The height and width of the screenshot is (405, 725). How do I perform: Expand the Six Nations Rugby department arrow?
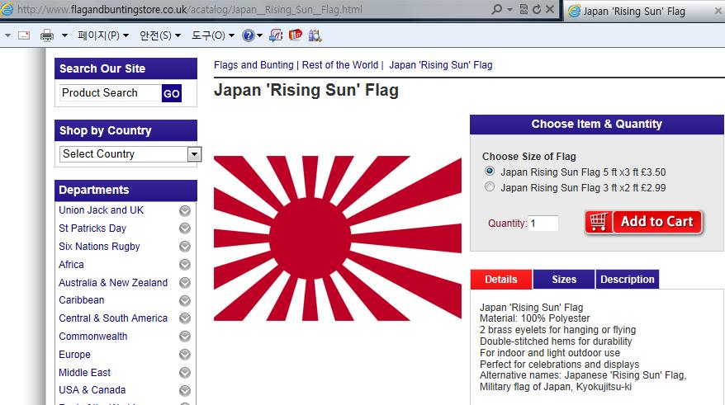(x=185, y=247)
